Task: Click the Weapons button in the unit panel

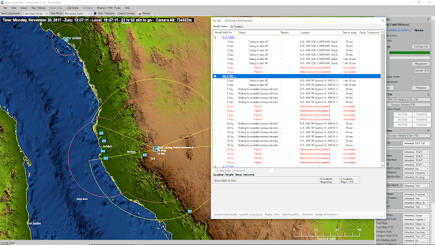Action: (x=421, y=88)
